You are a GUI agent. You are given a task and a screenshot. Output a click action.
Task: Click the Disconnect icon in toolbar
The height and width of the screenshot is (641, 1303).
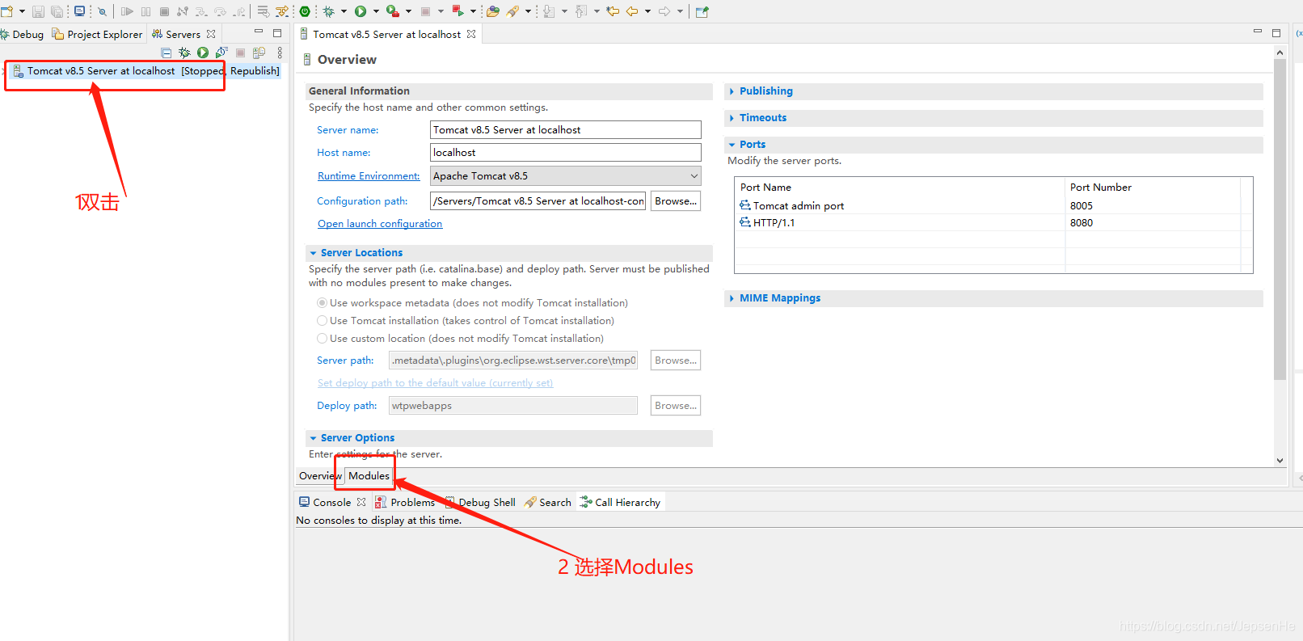(x=182, y=11)
